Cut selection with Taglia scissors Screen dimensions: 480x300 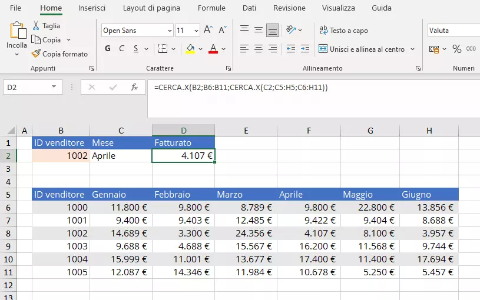pos(36,26)
